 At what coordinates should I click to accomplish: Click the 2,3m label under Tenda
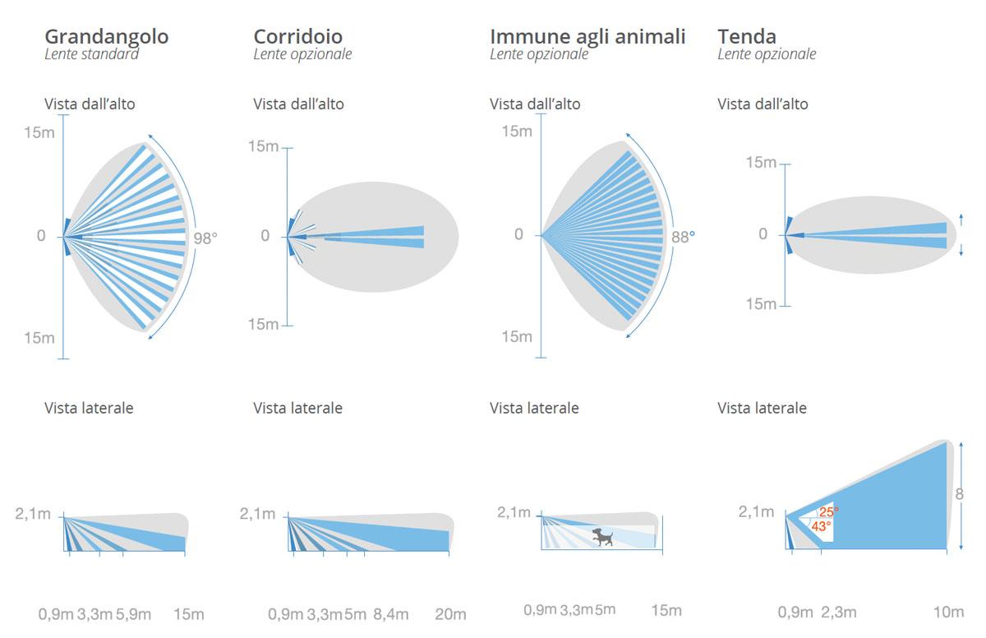click(x=838, y=612)
